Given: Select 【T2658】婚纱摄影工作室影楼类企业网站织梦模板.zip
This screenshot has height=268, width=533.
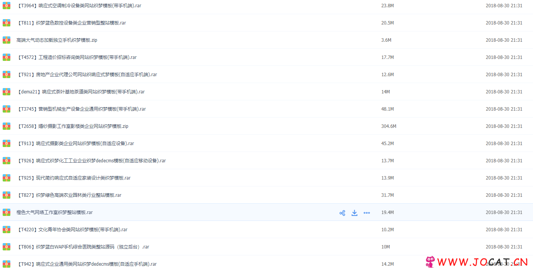Looking at the screenshot, I should (72, 126).
